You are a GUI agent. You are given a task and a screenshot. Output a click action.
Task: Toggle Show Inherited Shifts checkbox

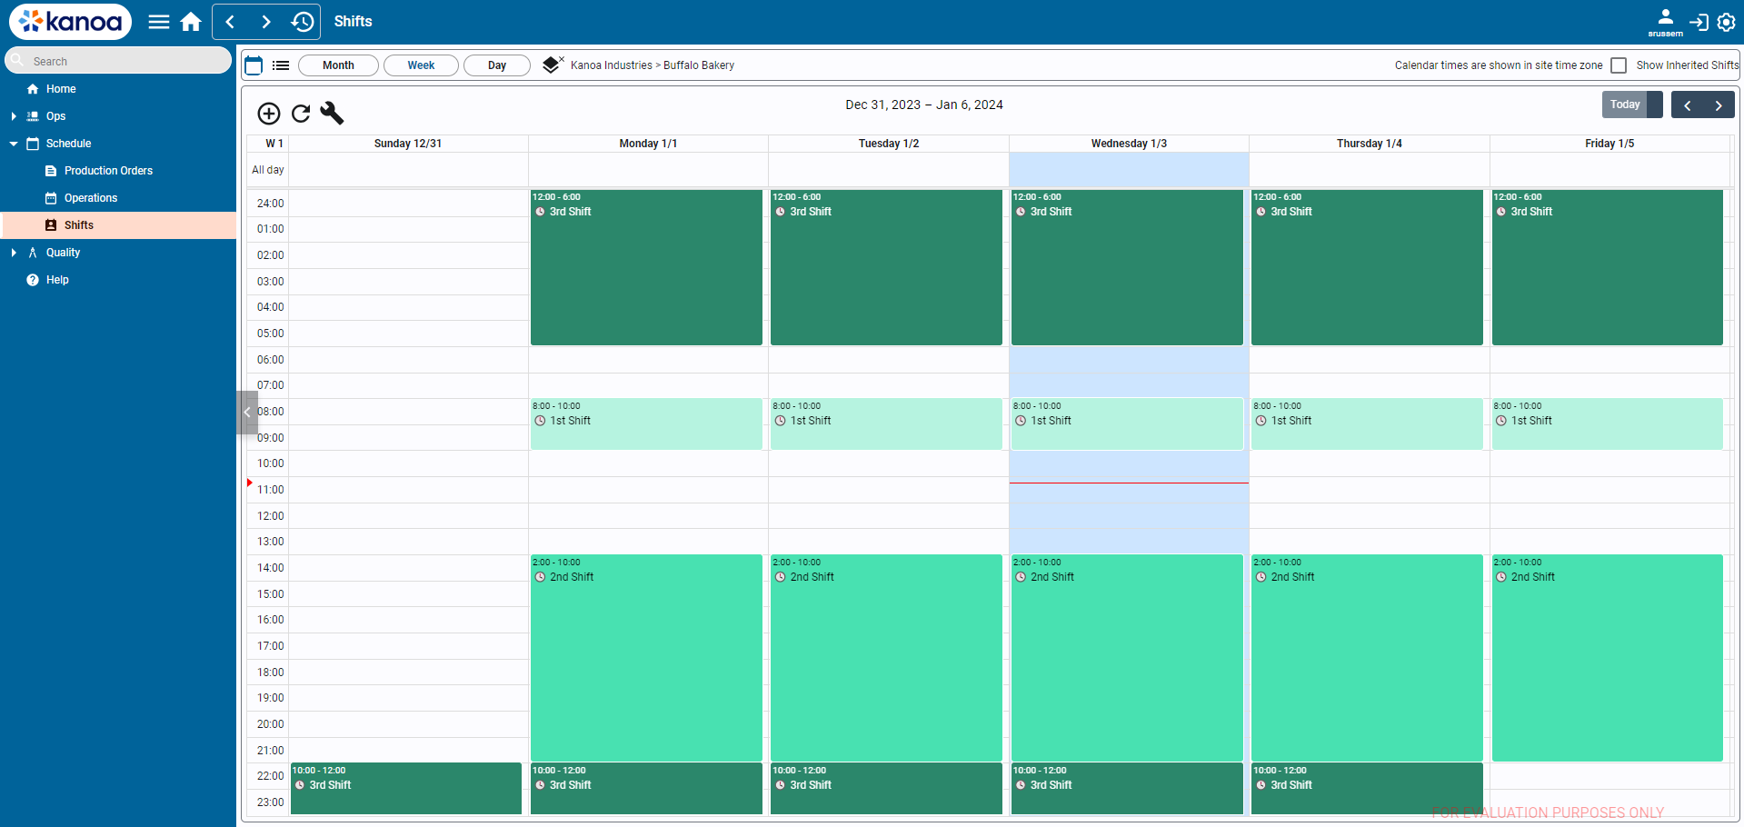1619,65
